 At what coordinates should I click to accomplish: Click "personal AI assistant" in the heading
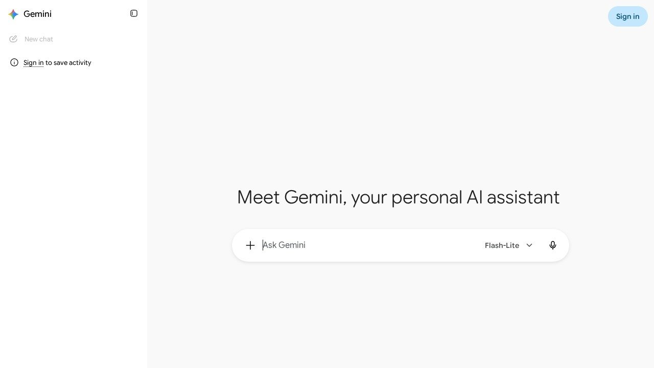click(x=475, y=197)
